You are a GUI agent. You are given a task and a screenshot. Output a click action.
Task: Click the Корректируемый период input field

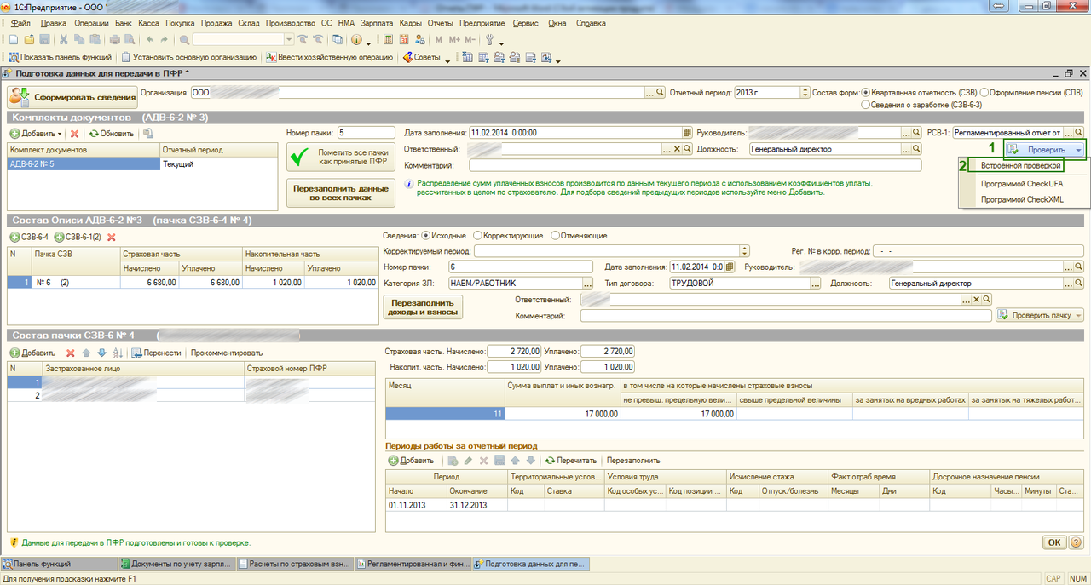click(606, 250)
